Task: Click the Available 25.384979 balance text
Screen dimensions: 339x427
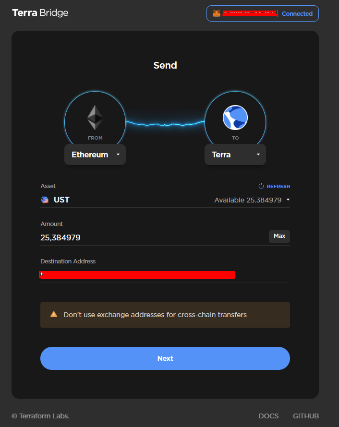Action: [248, 200]
